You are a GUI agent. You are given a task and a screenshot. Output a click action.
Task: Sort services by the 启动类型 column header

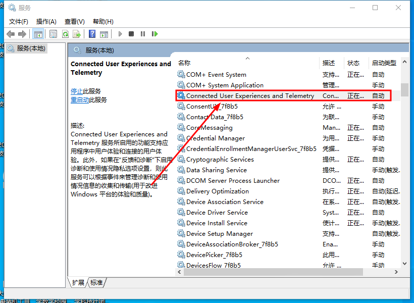click(384, 63)
